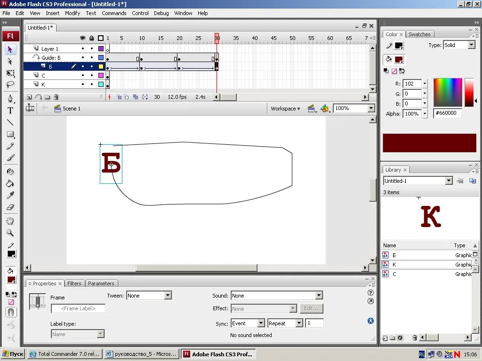Open Library document Untitled-1 dropdown
The width and height of the screenshot is (482, 361).
(x=449, y=181)
